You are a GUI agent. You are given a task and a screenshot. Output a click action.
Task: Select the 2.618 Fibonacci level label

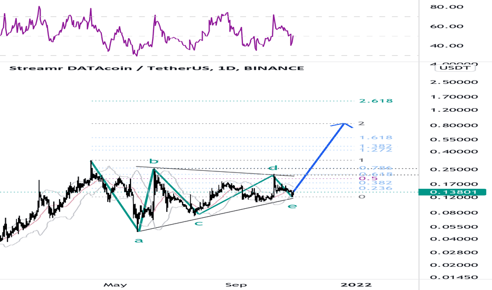pos(375,101)
